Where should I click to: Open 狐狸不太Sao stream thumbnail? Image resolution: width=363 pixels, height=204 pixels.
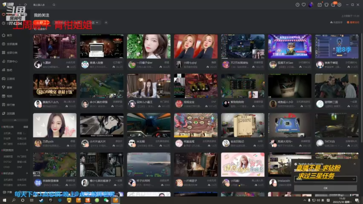pyautogui.click(x=289, y=47)
